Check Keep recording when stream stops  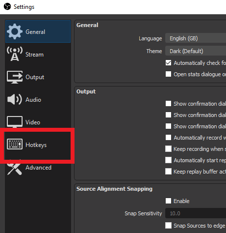(x=168, y=149)
